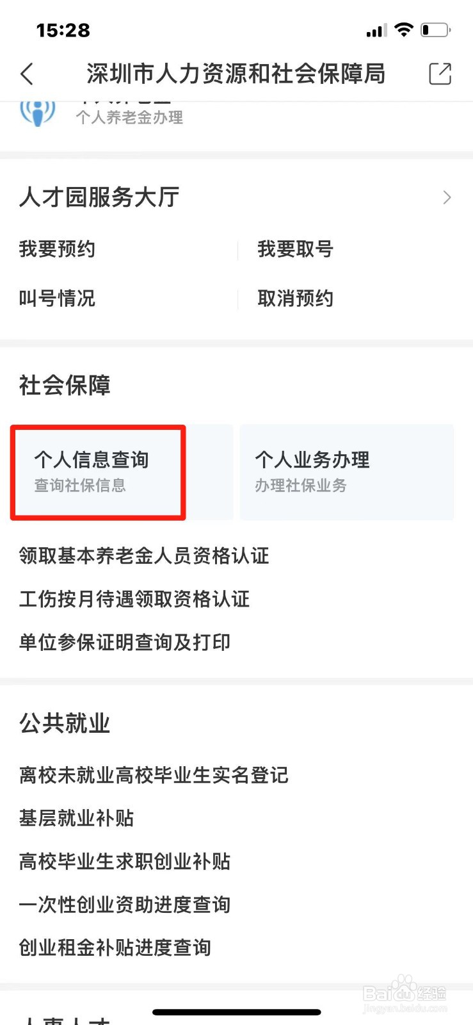473x1025 pixels.
Task: Tap the battery indicator in the status bar
Action: point(435,29)
